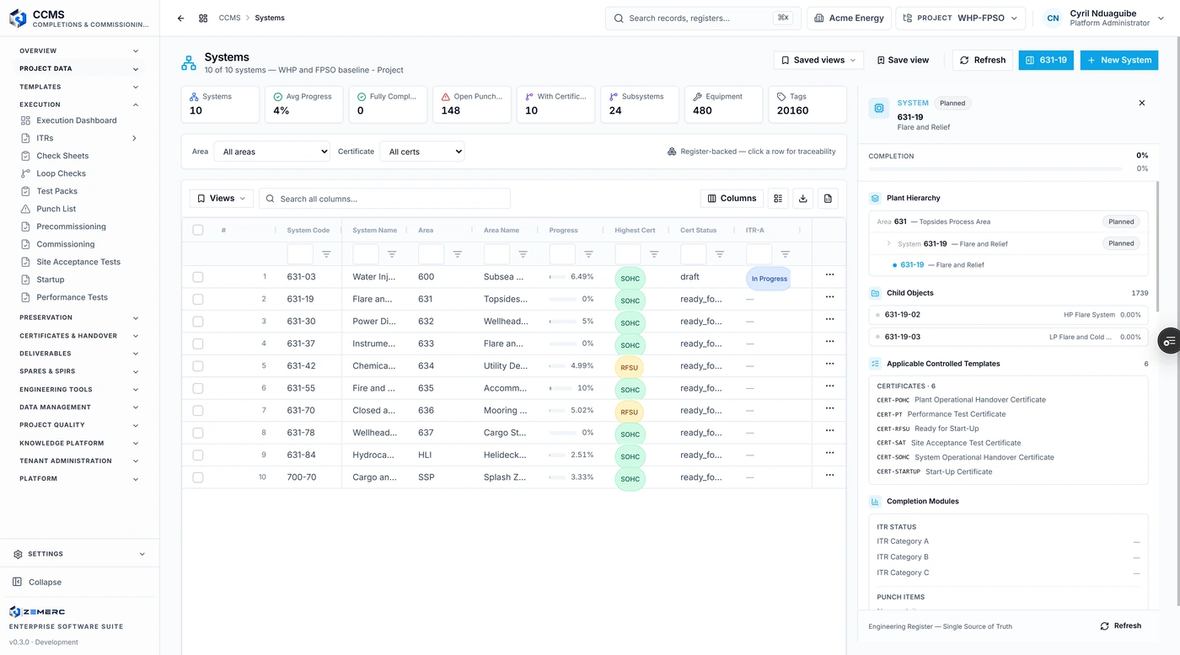Viewport: 1180px width, 655px height.
Task: Expand System 631-19 in Plant Hierarchy
Action: 888,243
